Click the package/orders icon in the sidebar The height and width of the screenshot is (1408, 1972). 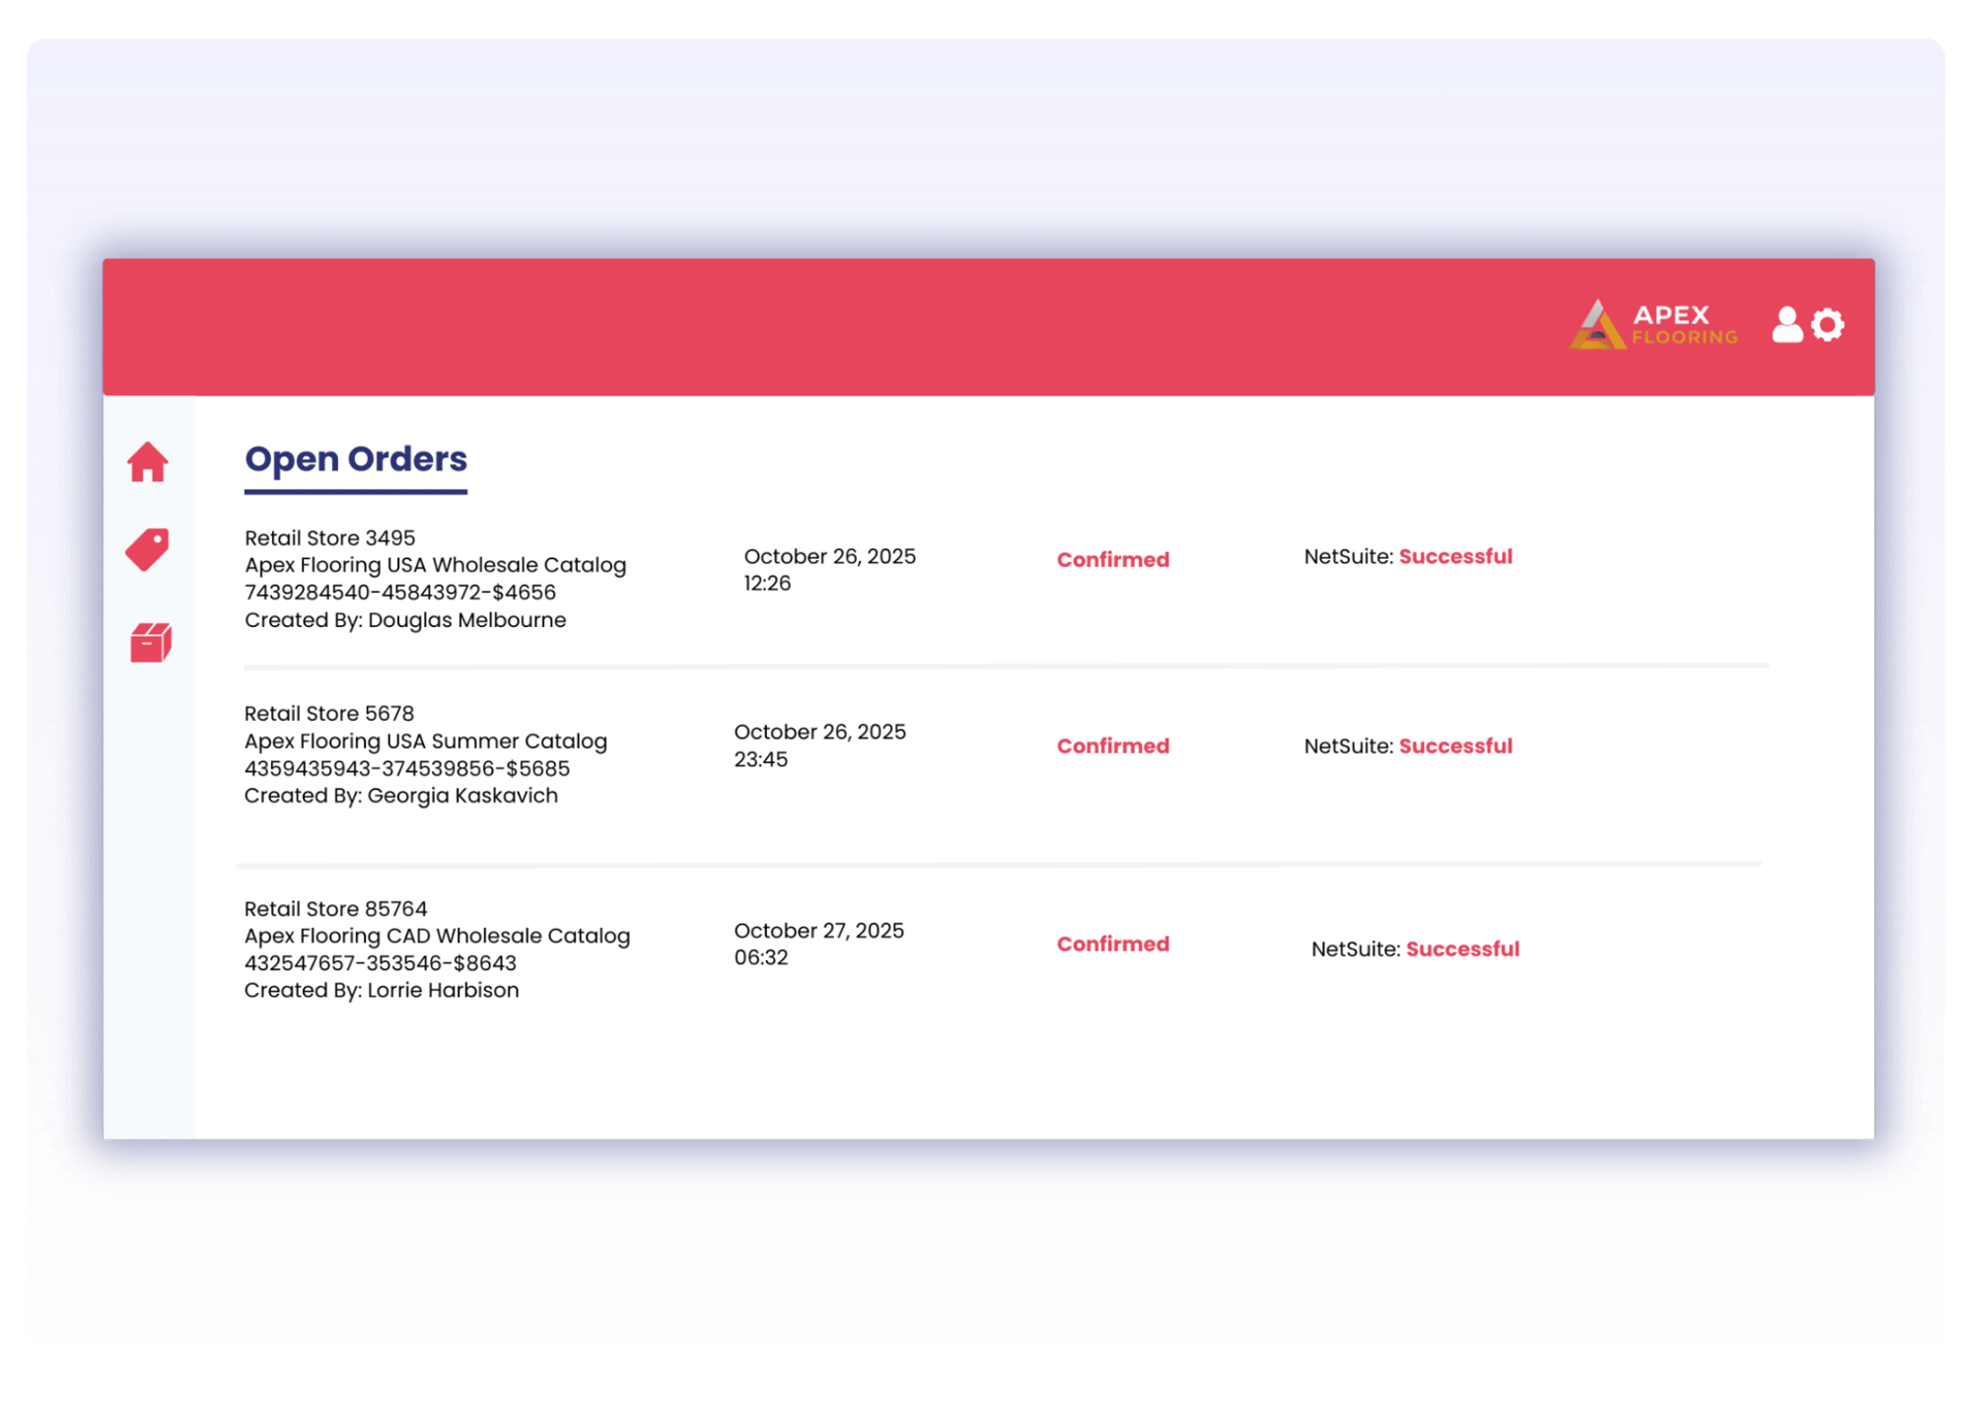148,639
